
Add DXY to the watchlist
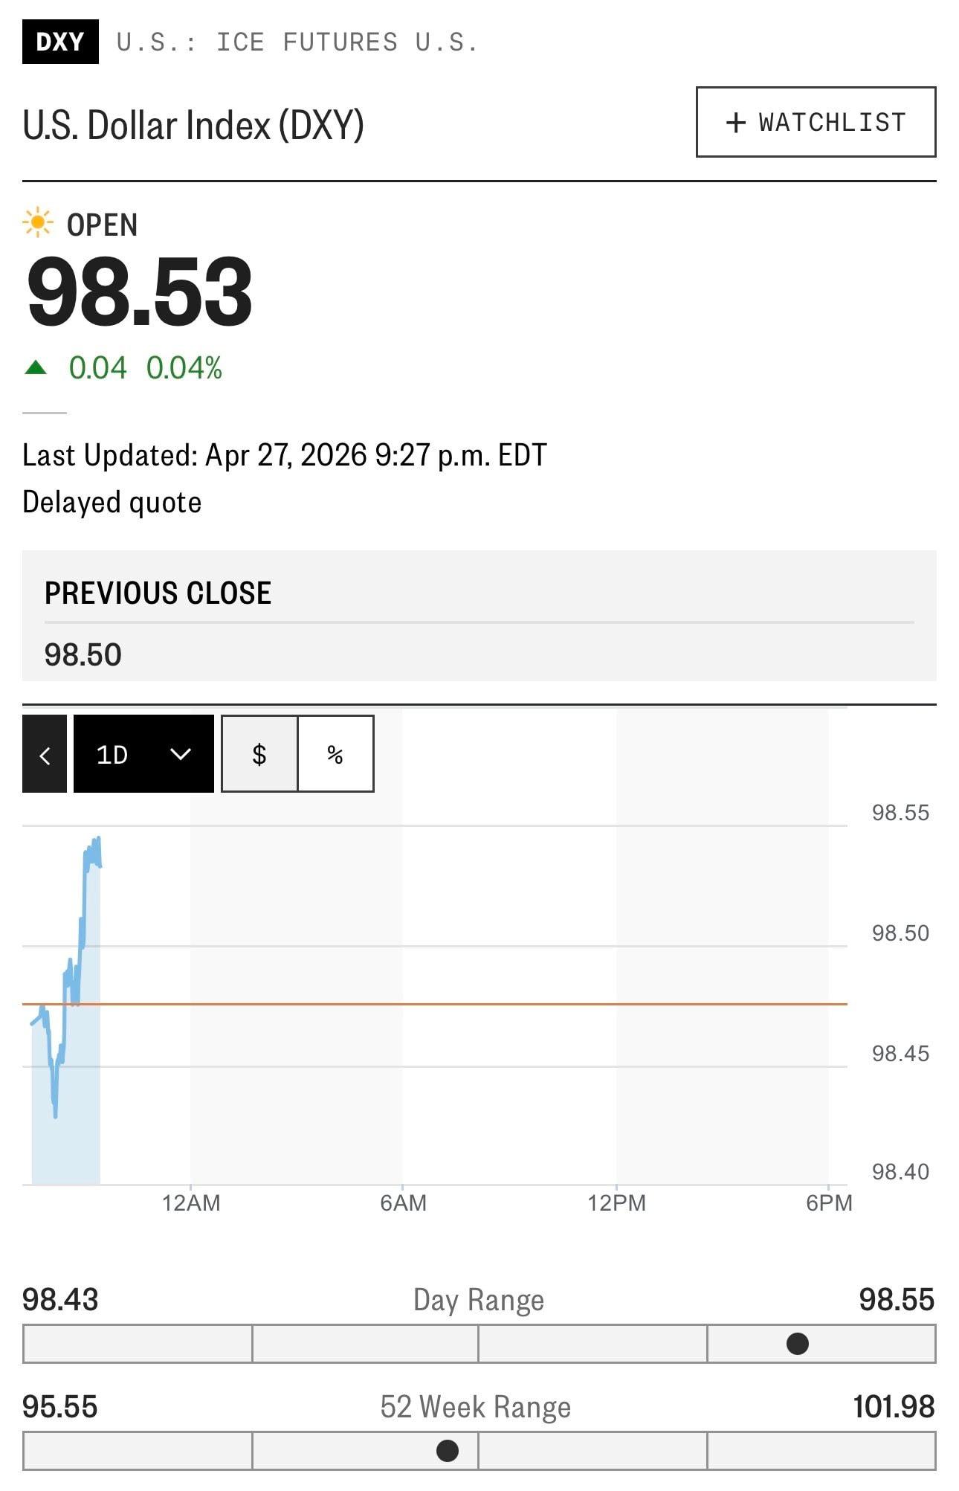(x=816, y=122)
